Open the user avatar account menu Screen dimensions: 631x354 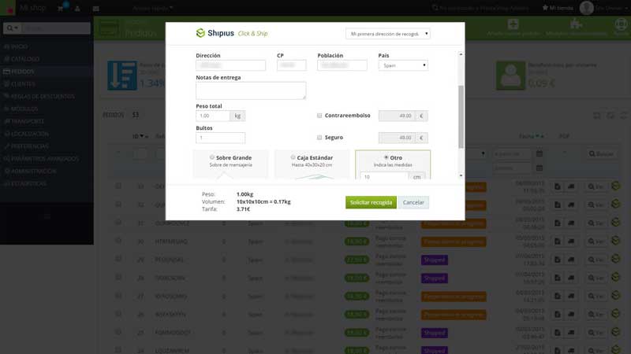[587, 8]
